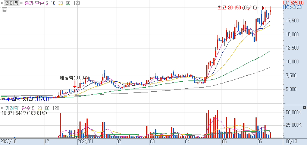Click the 거래량 volume indicator label

(x=12, y=108)
